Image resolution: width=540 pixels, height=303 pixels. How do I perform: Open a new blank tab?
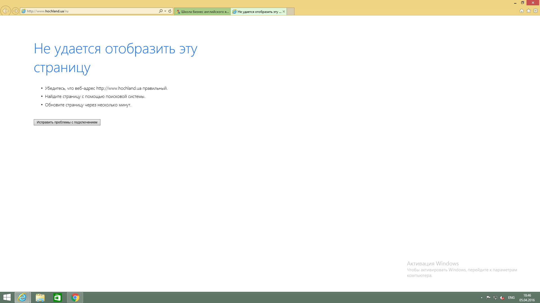291,12
